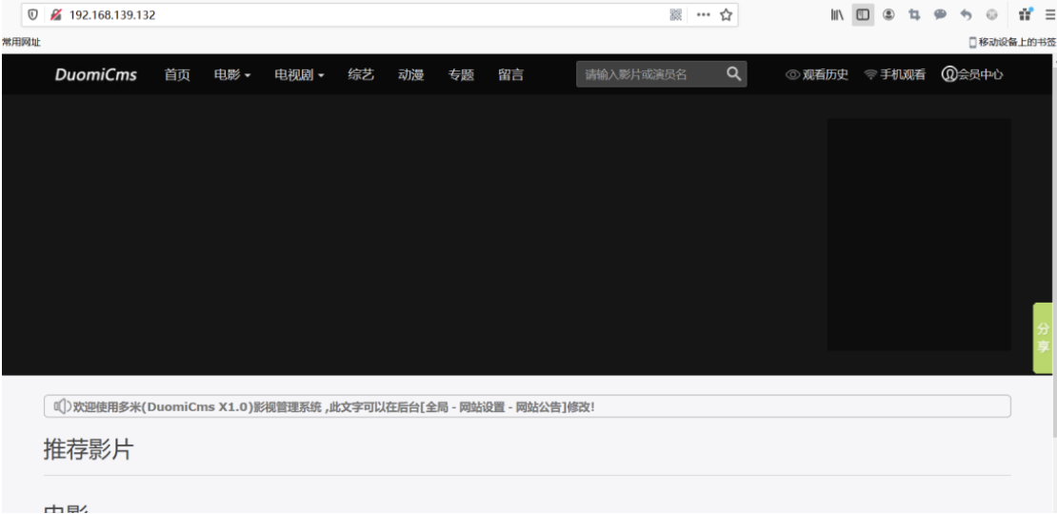Click the DuomiCms logo

[x=96, y=75]
